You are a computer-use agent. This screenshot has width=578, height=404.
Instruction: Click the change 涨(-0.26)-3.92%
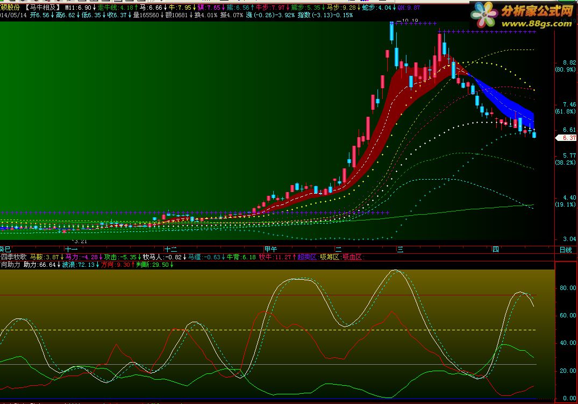click(x=270, y=15)
